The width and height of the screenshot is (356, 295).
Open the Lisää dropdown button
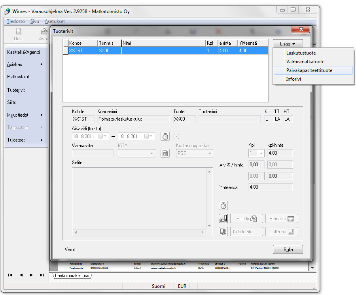(x=288, y=43)
